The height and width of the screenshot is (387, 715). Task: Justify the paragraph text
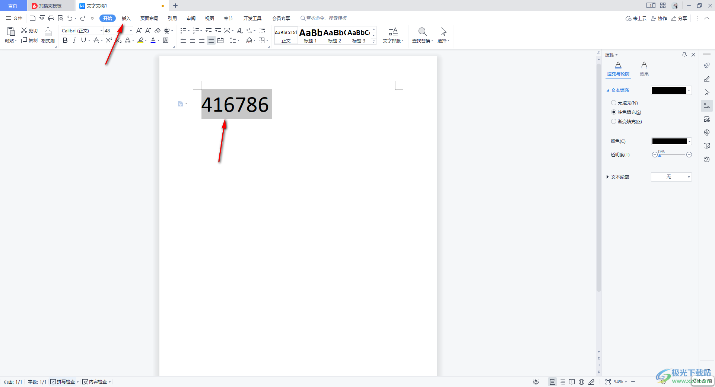[x=211, y=40]
